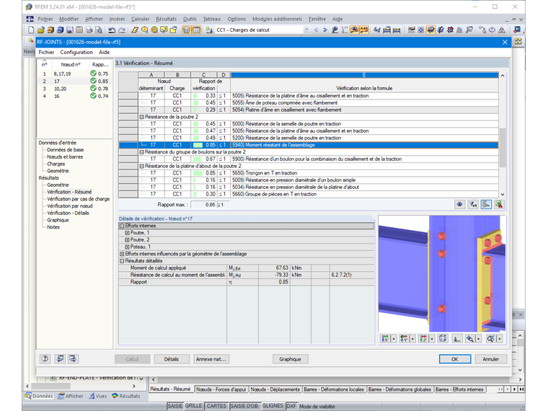Open the zoom options dropdown arrow
The width and height of the screenshot is (548, 411).
[479, 338]
